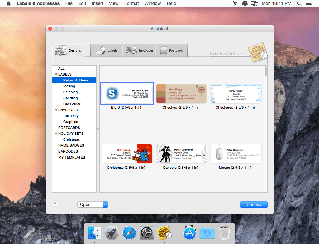Select BARCODES category
The width and height of the screenshot is (319, 244).
[x=74, y=151]
